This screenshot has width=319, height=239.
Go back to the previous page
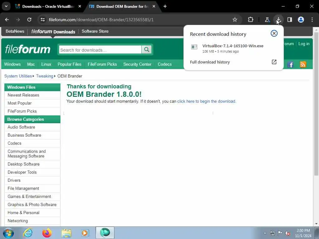pyautogui.click(x=7, y=20)
